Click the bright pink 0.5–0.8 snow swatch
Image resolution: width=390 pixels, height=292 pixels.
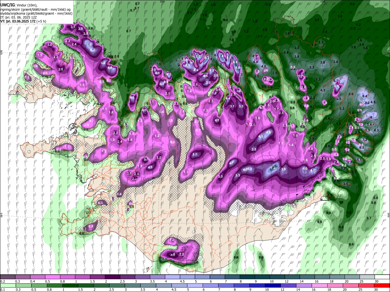click(x=52, y=277)
